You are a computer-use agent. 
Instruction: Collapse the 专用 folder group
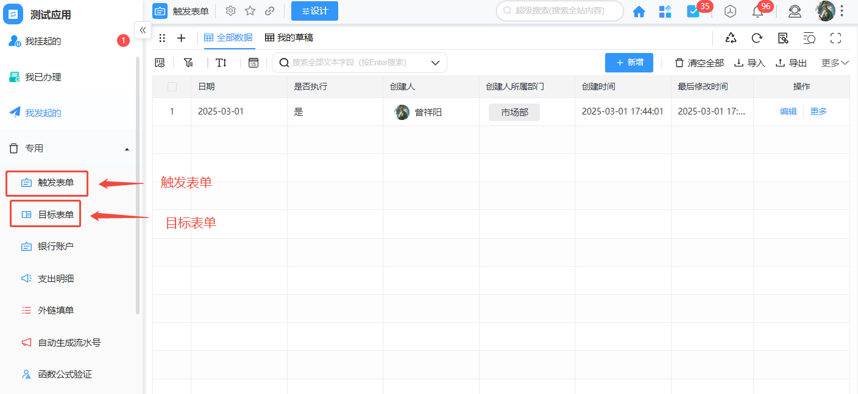coord(127,149)
